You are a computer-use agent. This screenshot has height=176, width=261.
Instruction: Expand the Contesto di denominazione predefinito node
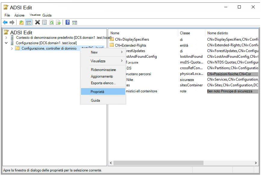[x=6, y=37]
